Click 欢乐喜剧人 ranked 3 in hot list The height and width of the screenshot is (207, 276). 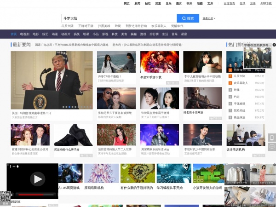(x=241, y=83)
